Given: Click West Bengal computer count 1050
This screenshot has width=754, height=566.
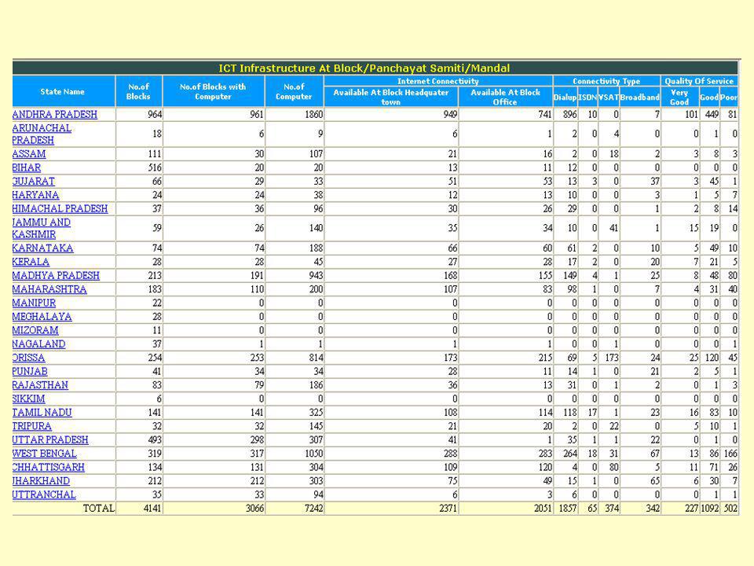Looking at the screenshot, I should (x=314, y=454).
